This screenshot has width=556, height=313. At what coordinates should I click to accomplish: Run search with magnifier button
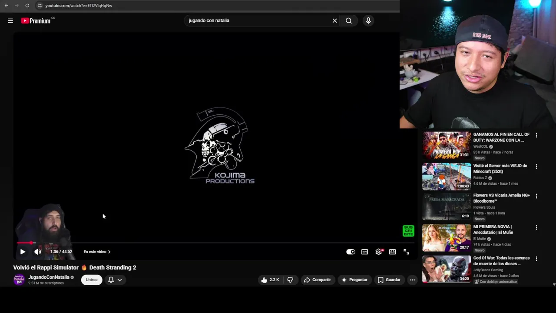pyautogui.click(x=349, y=20)
